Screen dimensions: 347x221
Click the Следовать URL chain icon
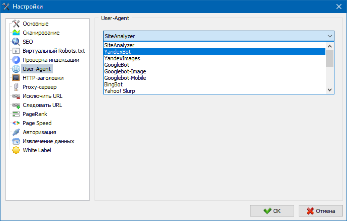click(x=16, y=105)
